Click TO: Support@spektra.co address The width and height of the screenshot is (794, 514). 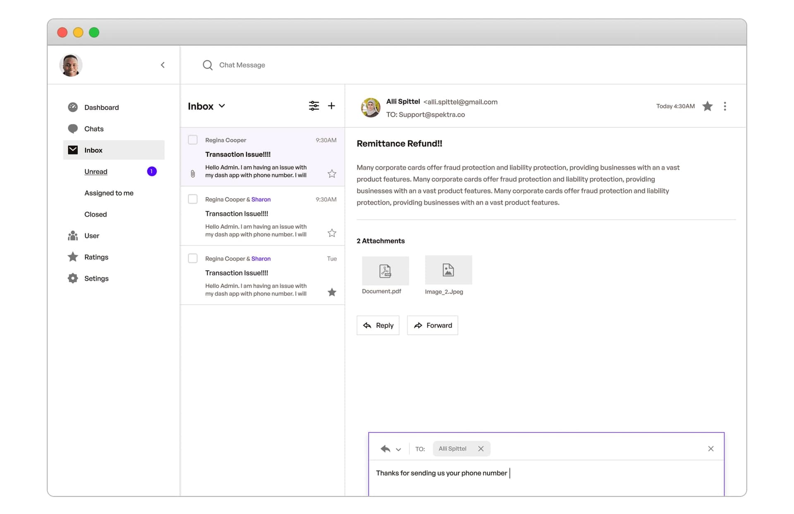426,115
